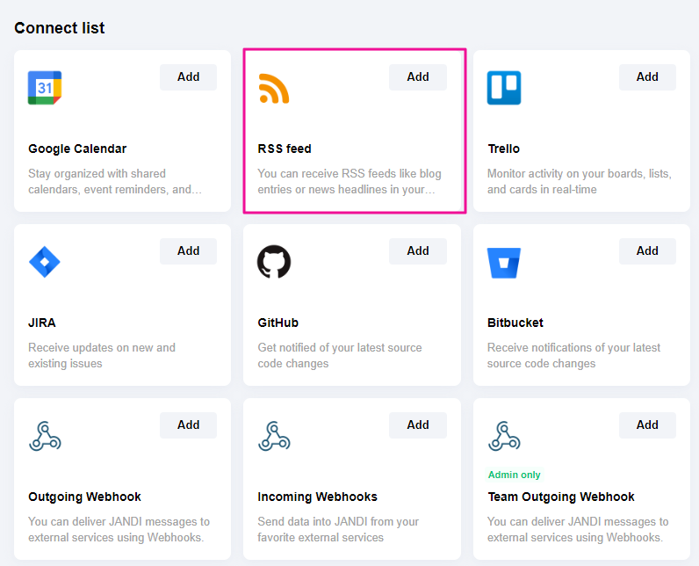
Task: Add the Trello integration
Action: 647,77
